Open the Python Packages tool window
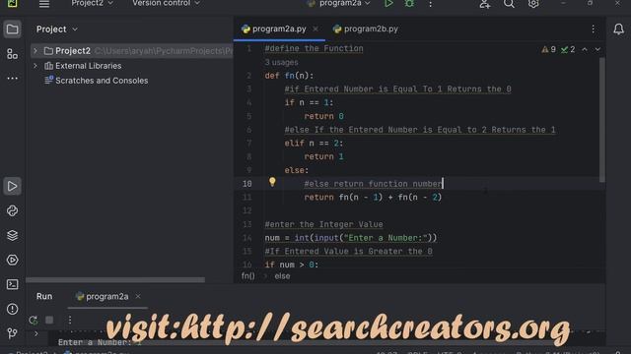The width and height of the screenshot is (631, 354). point(13,210)
